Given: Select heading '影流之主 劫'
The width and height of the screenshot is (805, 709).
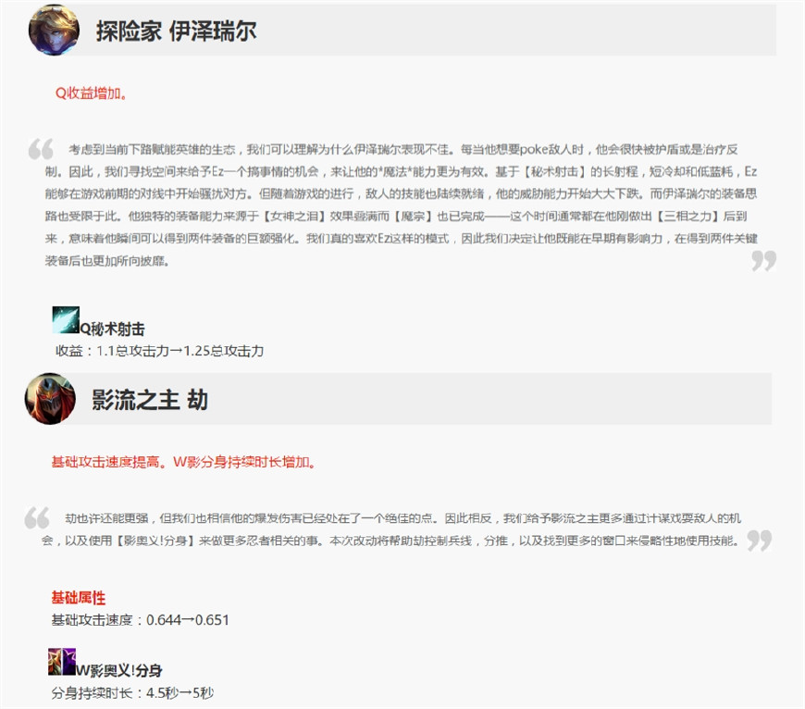Looking at the screenshot, I should (150, 400).
